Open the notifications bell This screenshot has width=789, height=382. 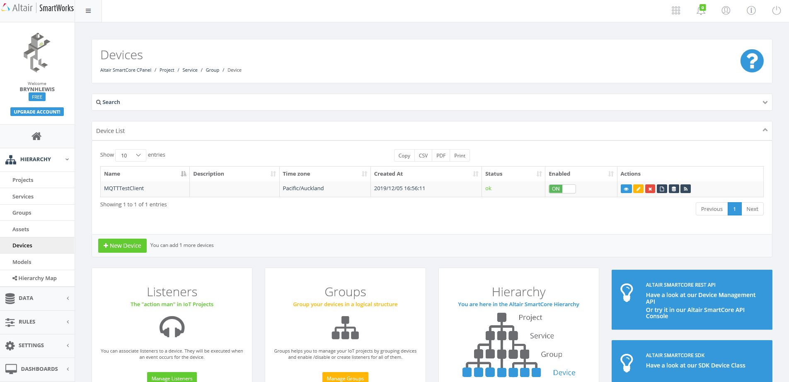(x=701, y=10)
